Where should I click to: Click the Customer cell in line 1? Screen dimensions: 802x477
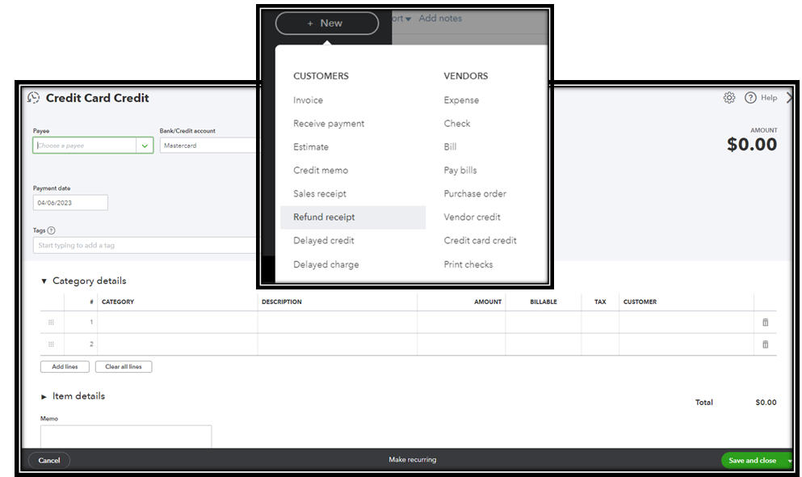click(x=686, y=323)
